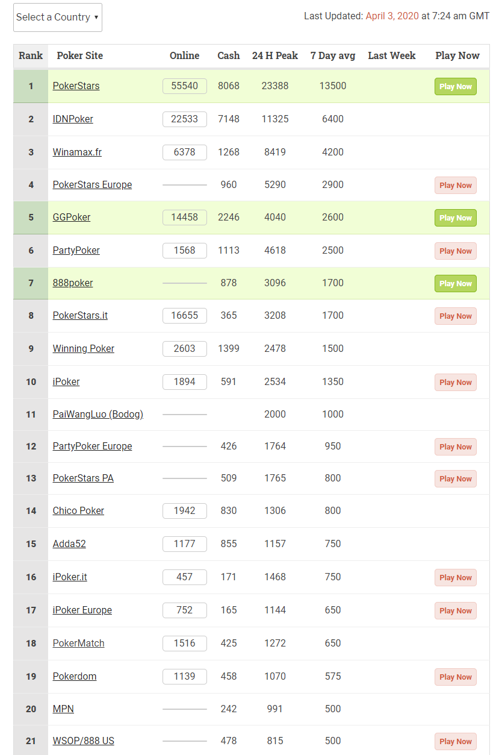Viewport: 499px width, 755px height.
Task: Click Play Now for PokerStars Europe
Action: [x=455, y=185]
